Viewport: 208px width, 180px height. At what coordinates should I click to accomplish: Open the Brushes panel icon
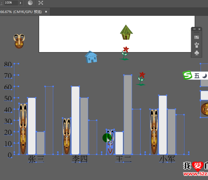click(x=197, y=45)
